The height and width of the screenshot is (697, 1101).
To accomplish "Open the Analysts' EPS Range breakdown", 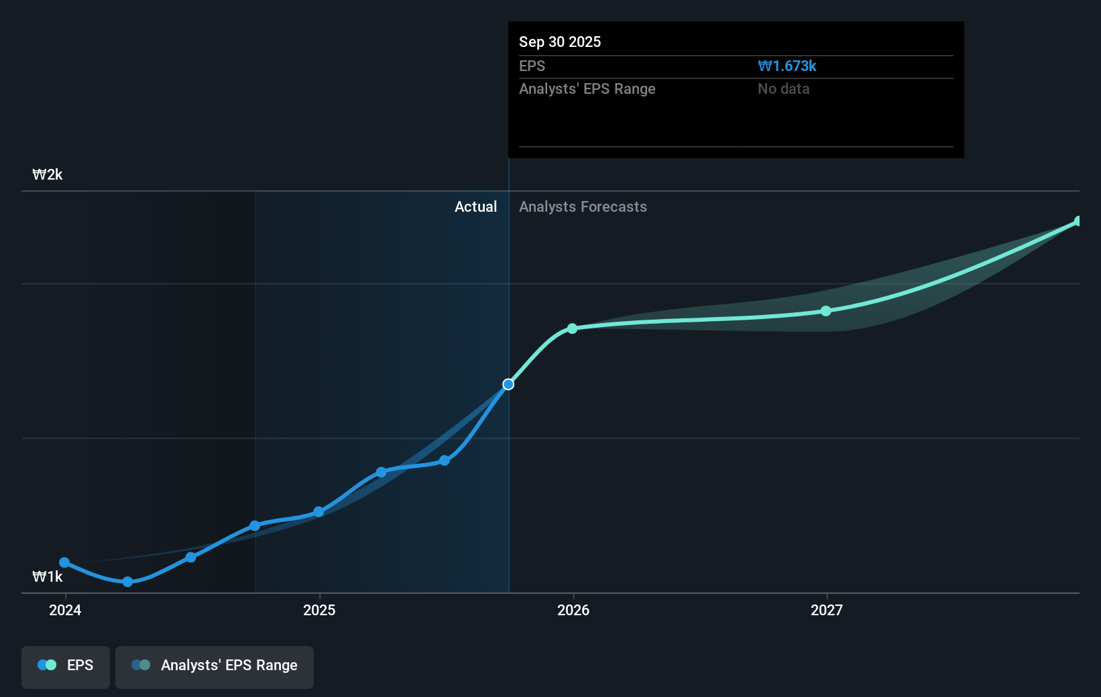I will pos(587,88).
